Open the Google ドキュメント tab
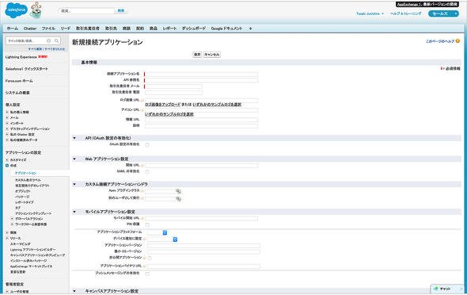Viewport: 467px width, 295px height. pyautogui.click(x=226, y=29)
